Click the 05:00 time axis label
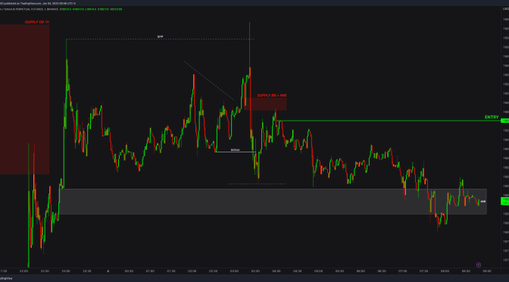This screenshot has width=509, height=282. click(318, 271)
